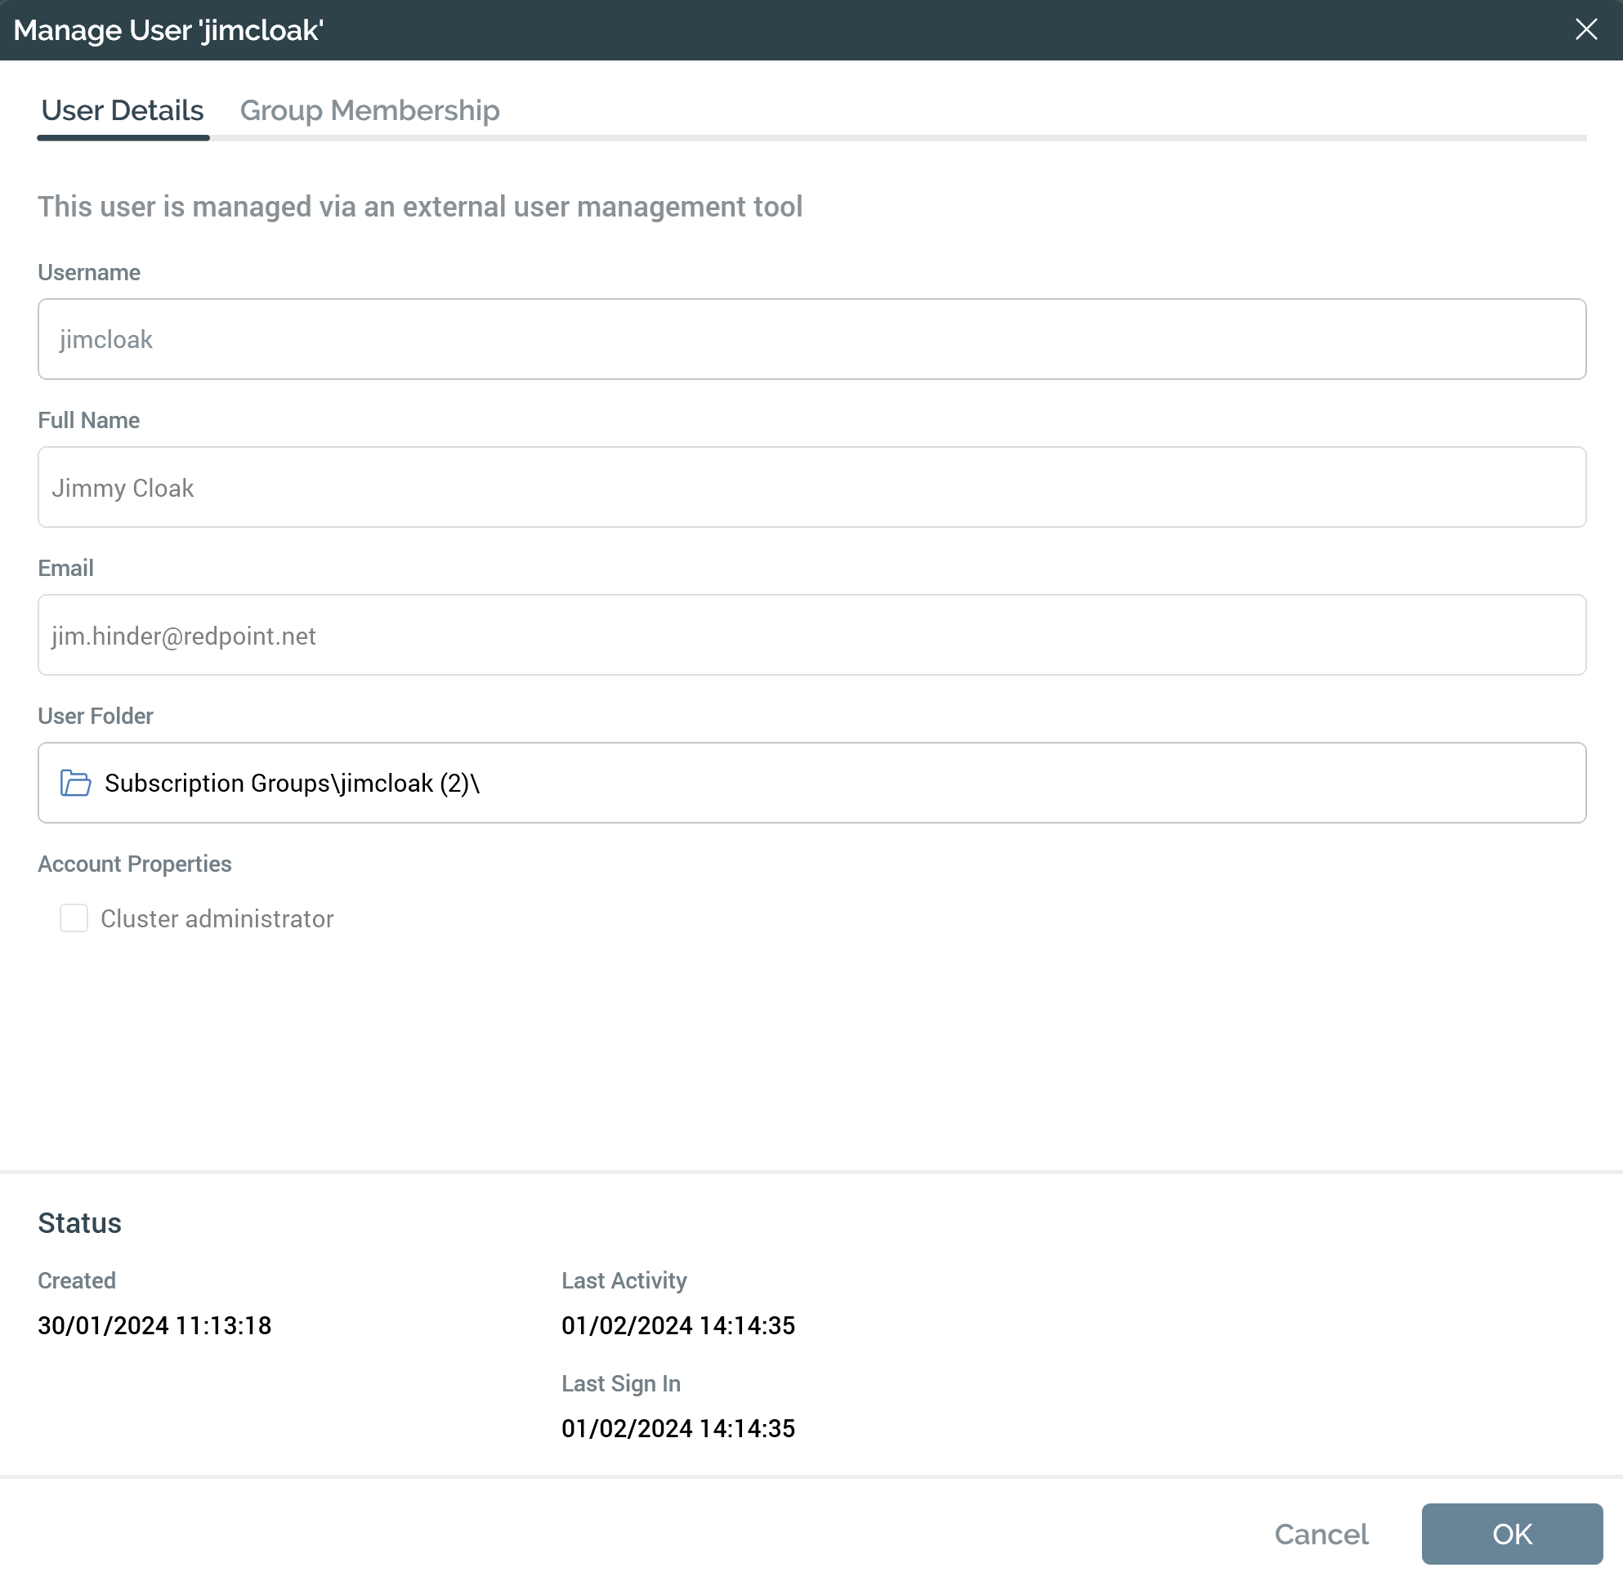Click the Cluster administrator label text
The image size is (1623, 1581).
point(217,918)
